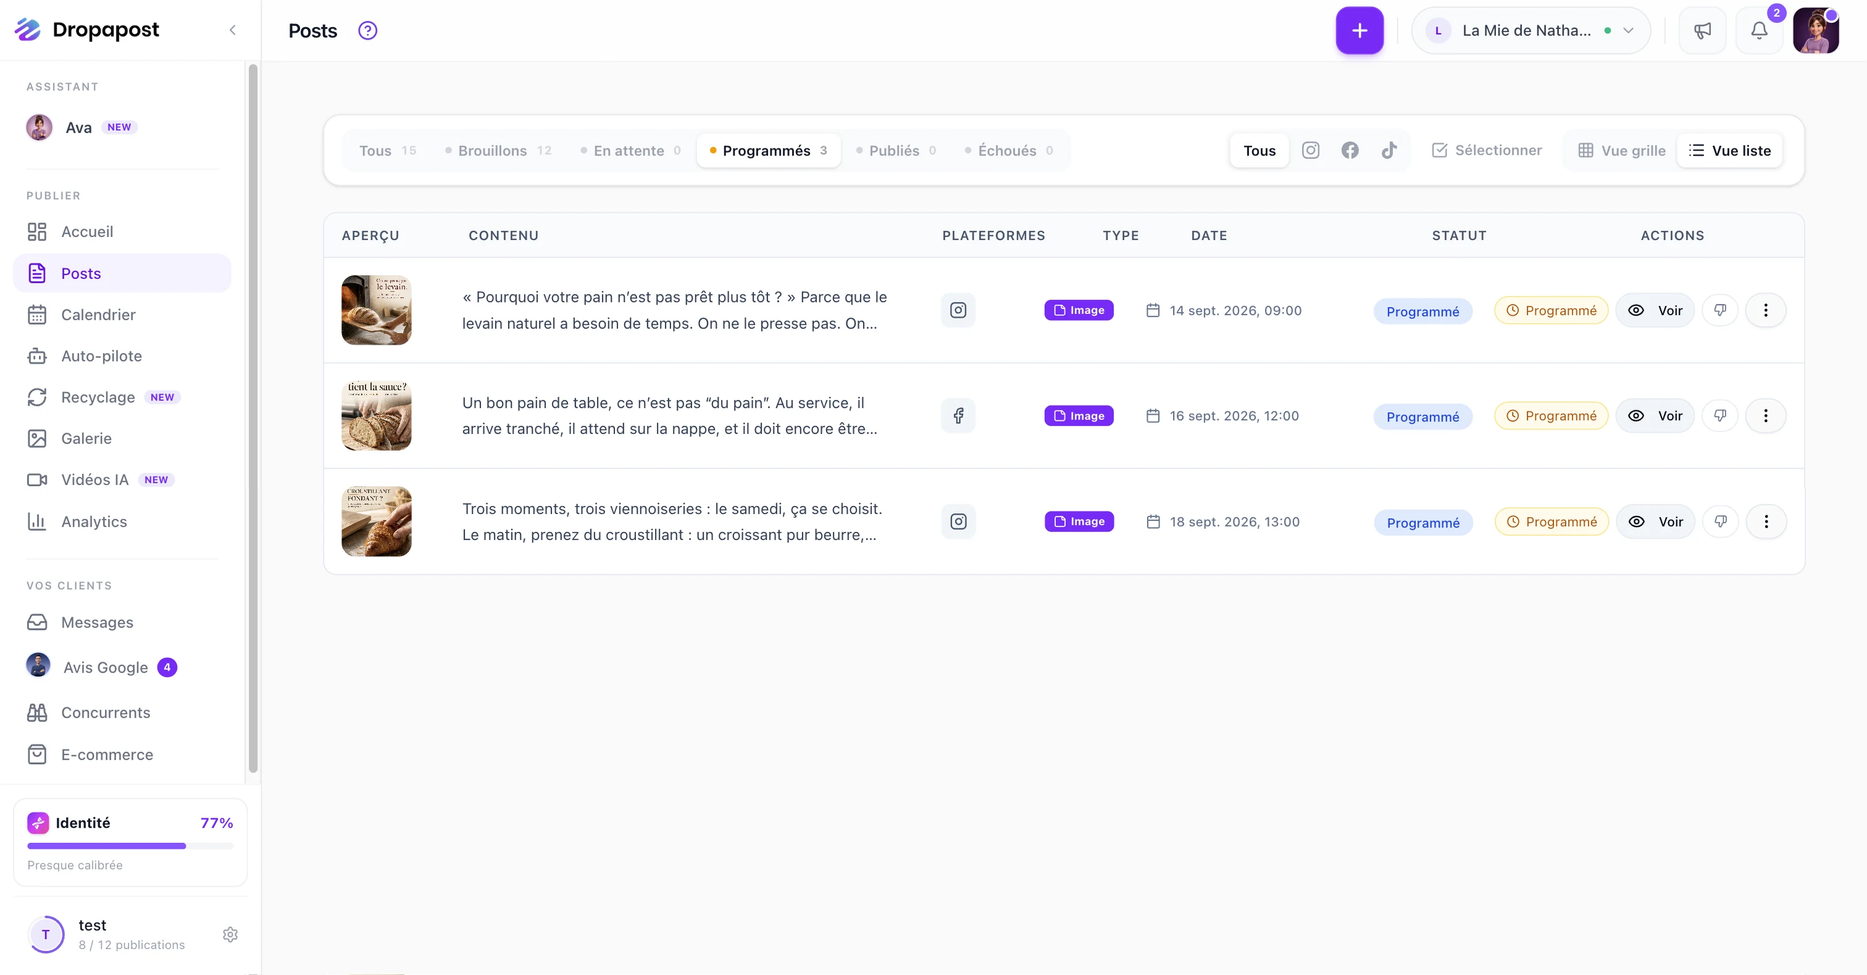Click the '14 sept. 2026, 09:00' date

(1235, 310)
